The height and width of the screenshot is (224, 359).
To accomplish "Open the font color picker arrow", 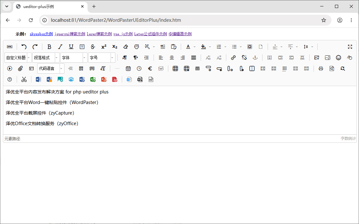I will (x=195, y=47).
